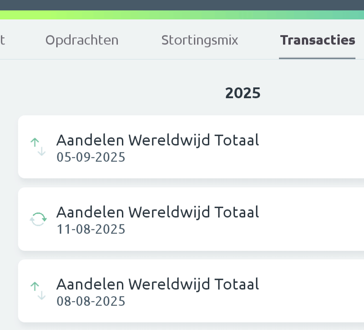Click the dark header strip at the very top
Screen dimensions: 364x330
(x=182, y=5)
